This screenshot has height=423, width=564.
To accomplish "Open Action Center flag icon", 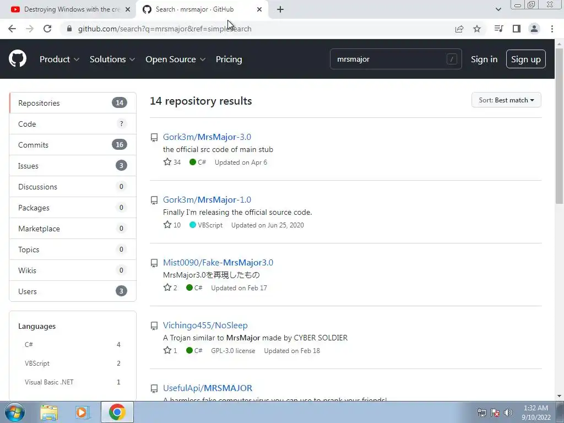I will click(495, 413).
